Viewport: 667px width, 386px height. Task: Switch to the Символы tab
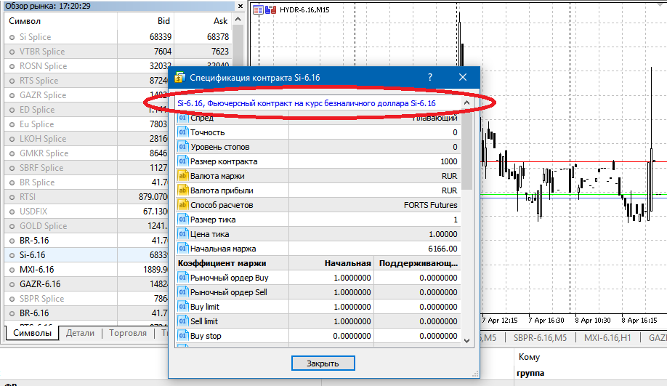32,333
